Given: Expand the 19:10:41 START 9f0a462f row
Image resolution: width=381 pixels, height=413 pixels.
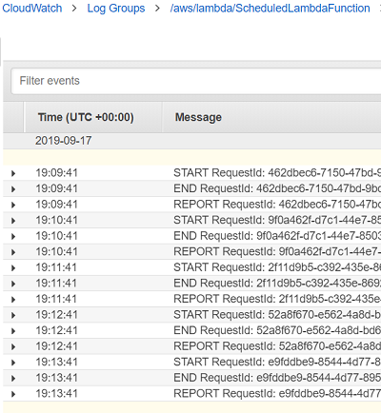Looking at the screenshot, I should pos(13,221).
